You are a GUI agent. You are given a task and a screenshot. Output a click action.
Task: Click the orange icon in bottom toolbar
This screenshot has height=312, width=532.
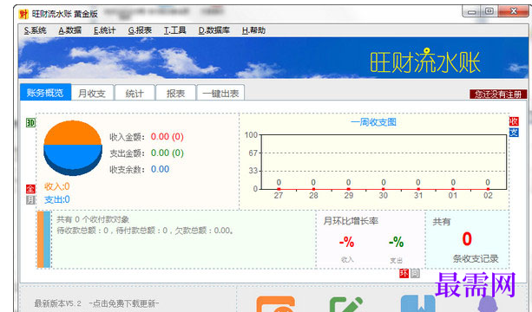pyautogui.click(x=275, y=304)
